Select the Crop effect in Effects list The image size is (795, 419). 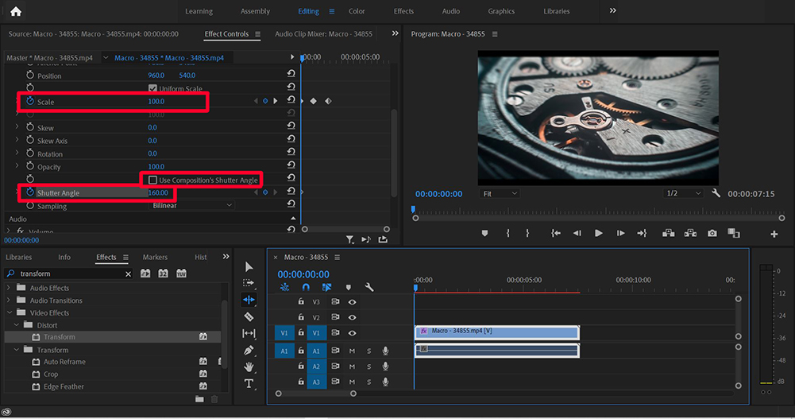51,374
